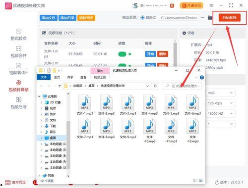Image resolution: width=248 pixels, height=188 pixels.
Task: Click the 开始转换 start conversion button
Action: click(230, 17)
